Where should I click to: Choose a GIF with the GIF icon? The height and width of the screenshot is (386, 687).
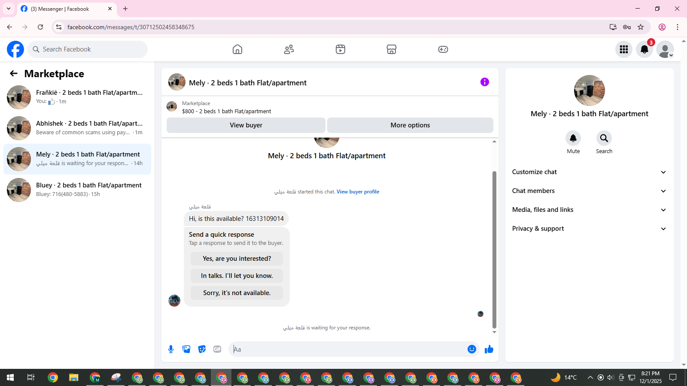click(x=217, y=349)
